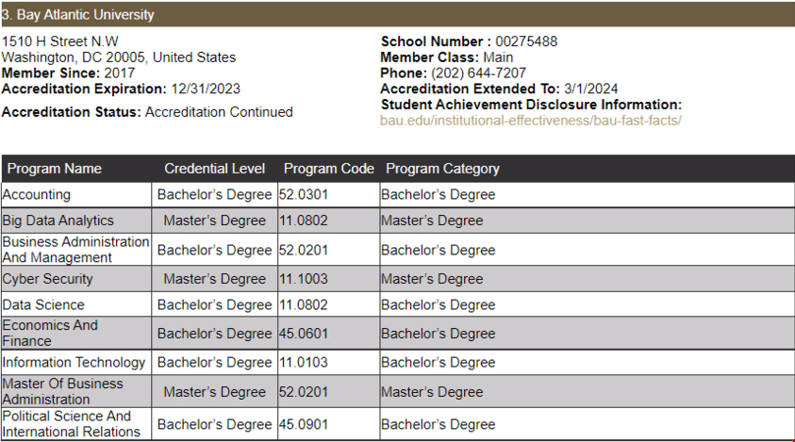Click the Data Science program name
Screen dimensions: 795x442
click(43, 305)
